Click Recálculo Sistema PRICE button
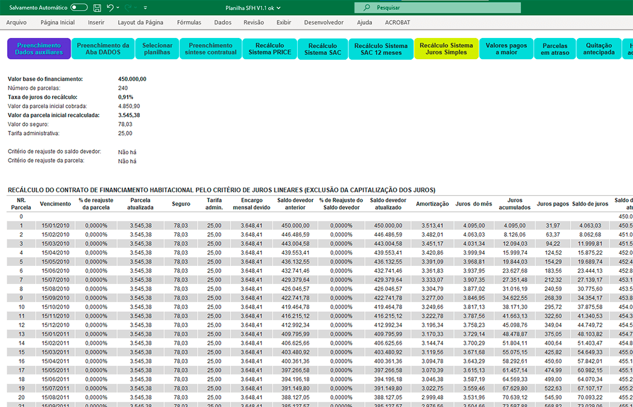Screen dimensions: 633x407 pyautogui.click(x=269, y=49)
